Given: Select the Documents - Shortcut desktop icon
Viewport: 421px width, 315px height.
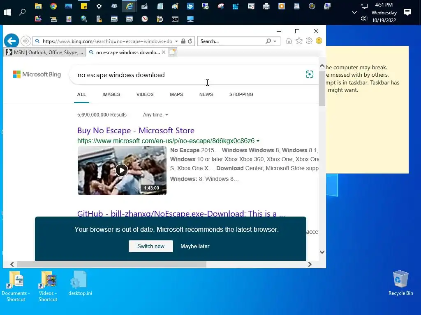Looking at the screenshot, I should (x=16, y=286).
